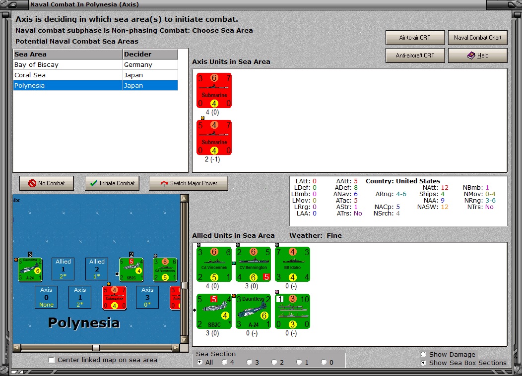Viewport: 522px width, 376px height.
Task: Click the CA Vincennes unit in Allied units
Action: [x=214, y=265]
